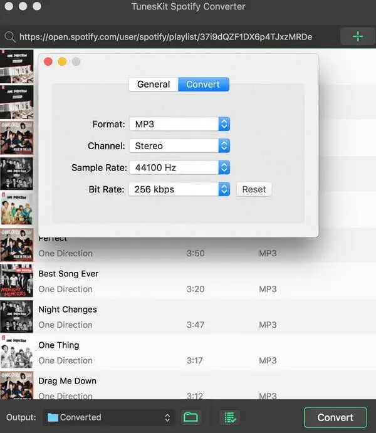Close the preferences dialog with red button
Image resolution: width=376 pixels, height=433 pixels.
(x=48, y=61)
